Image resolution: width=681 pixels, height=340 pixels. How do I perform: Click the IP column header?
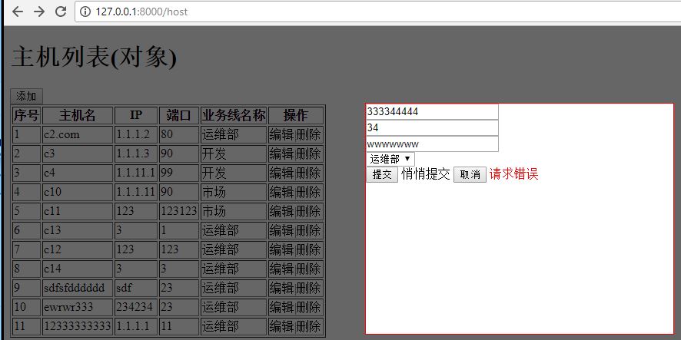[x=136, y=115]
